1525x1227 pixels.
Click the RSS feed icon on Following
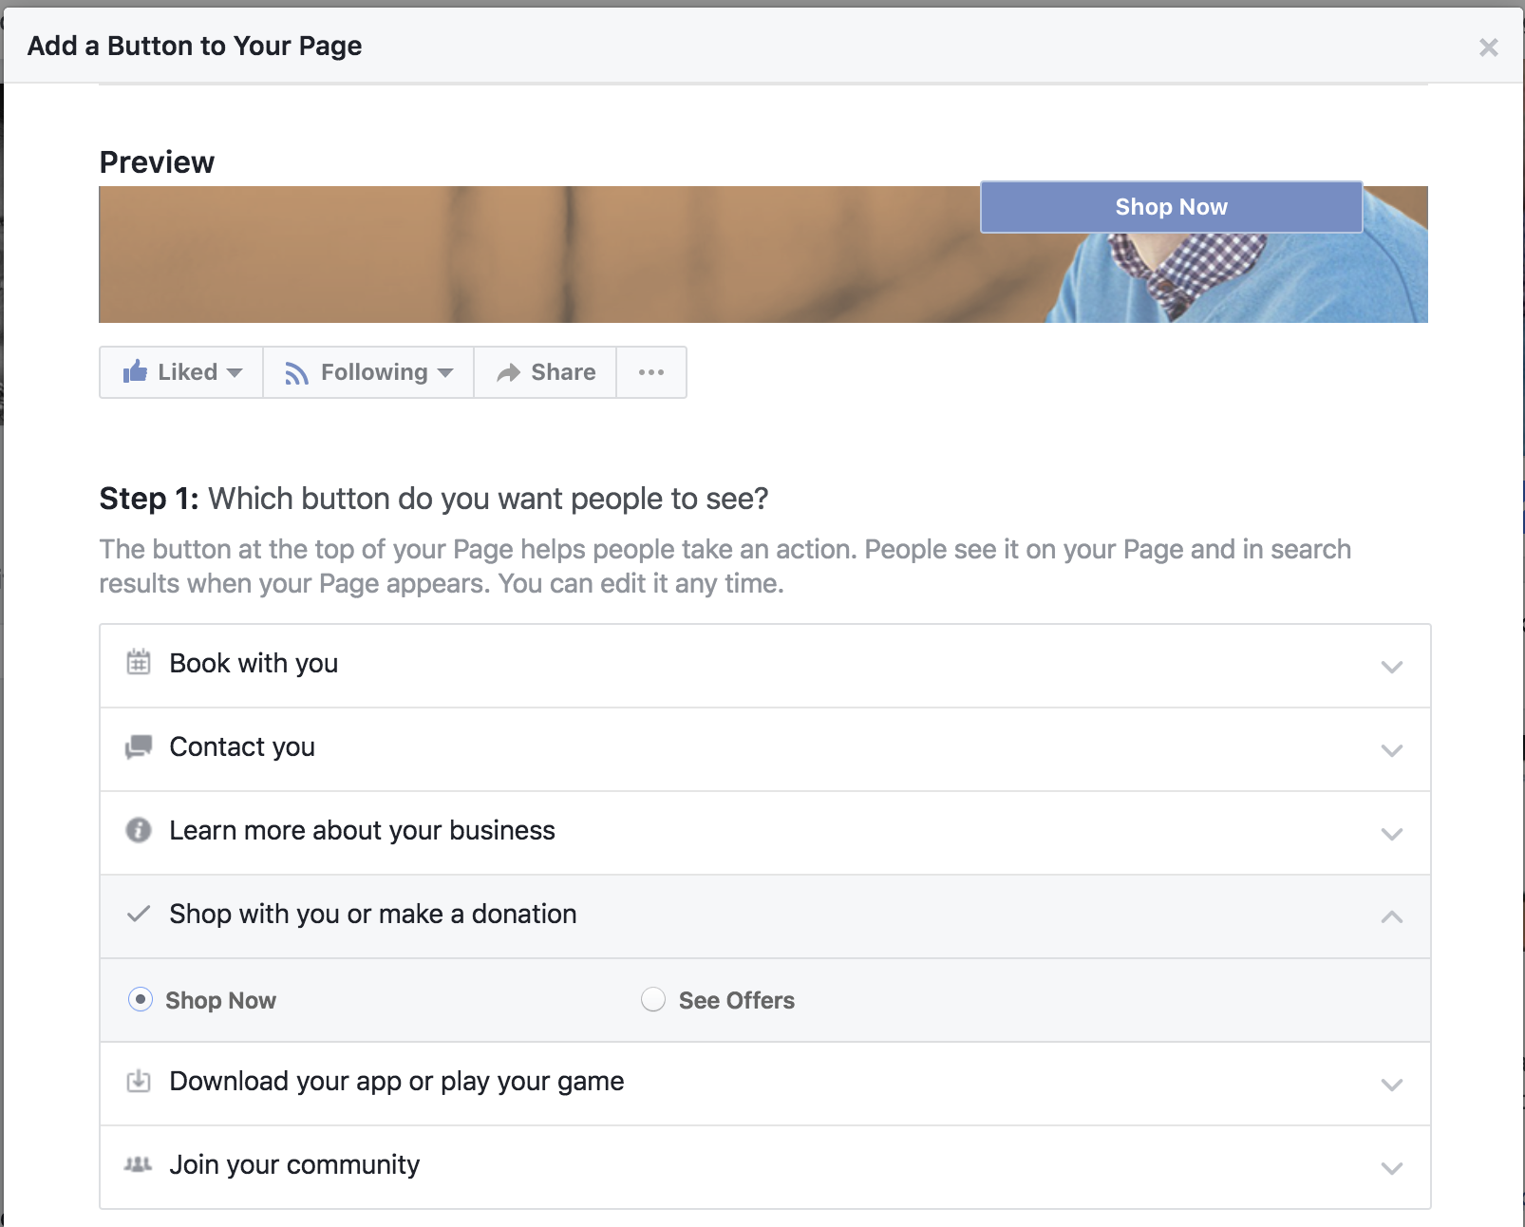tap(297, 373)
